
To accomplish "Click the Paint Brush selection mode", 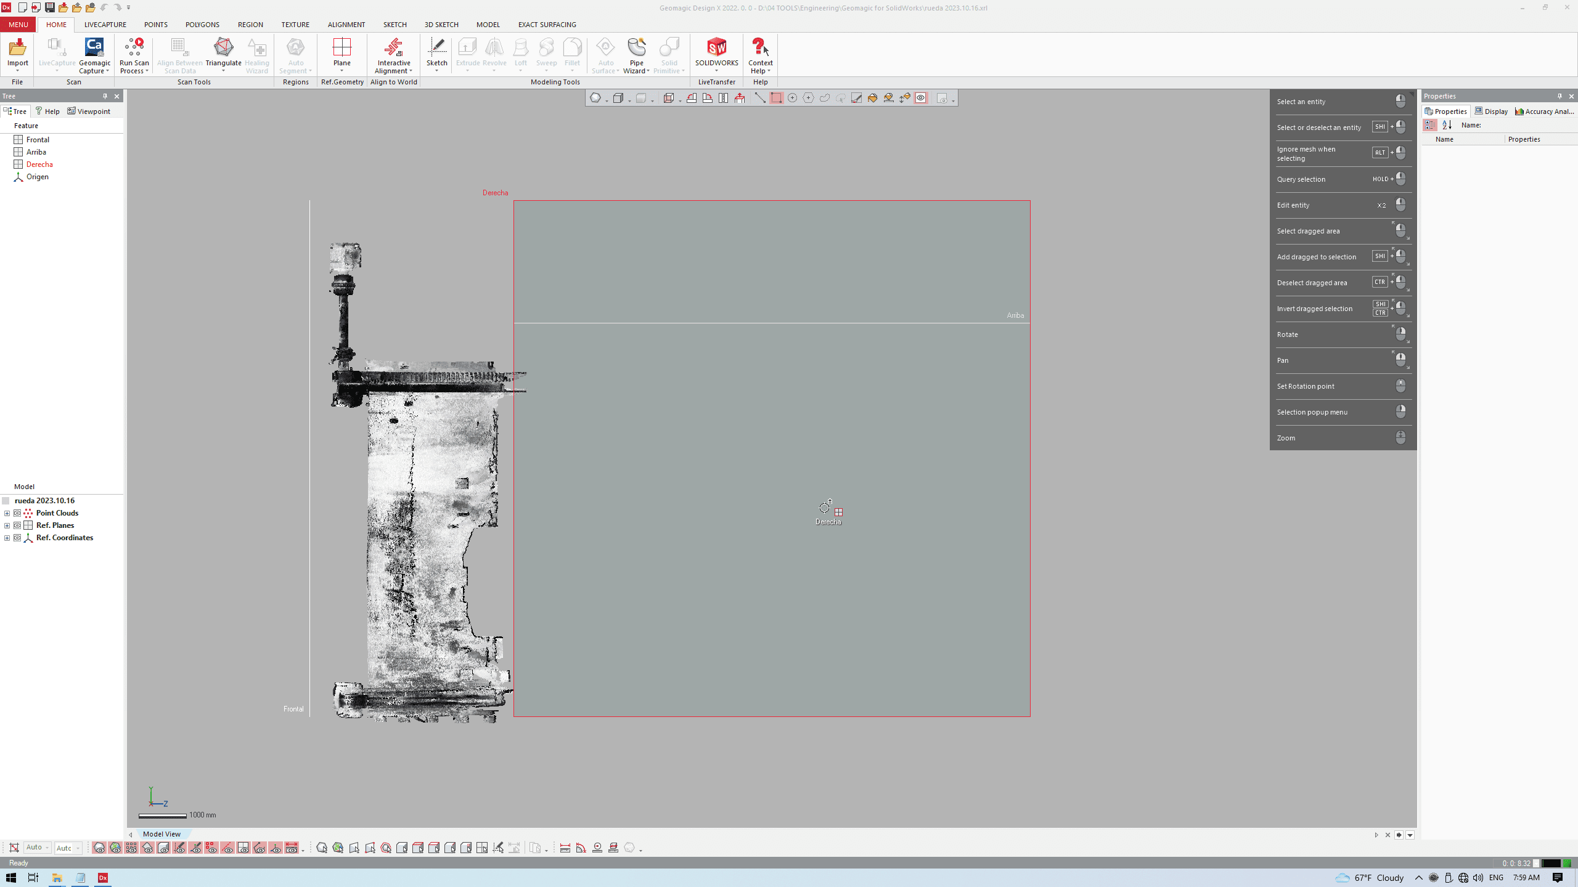I will coord(856,98).
